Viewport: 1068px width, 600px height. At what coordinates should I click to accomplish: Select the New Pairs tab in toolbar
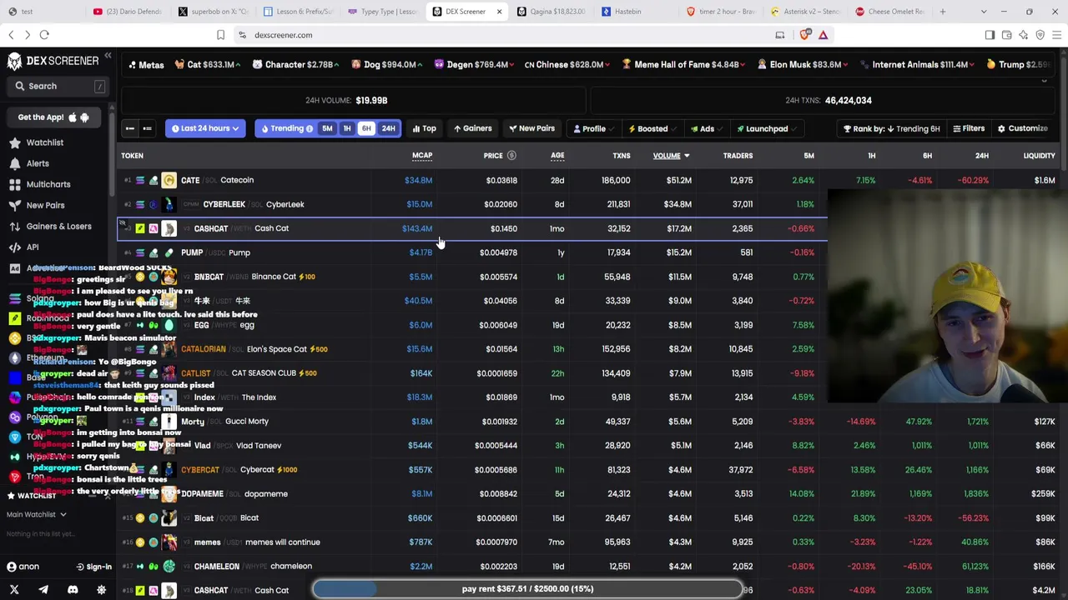coord(531,128)
